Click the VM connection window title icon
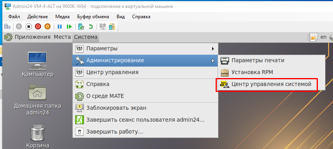This screenshot has width=333, height=149. coord(8,6)
